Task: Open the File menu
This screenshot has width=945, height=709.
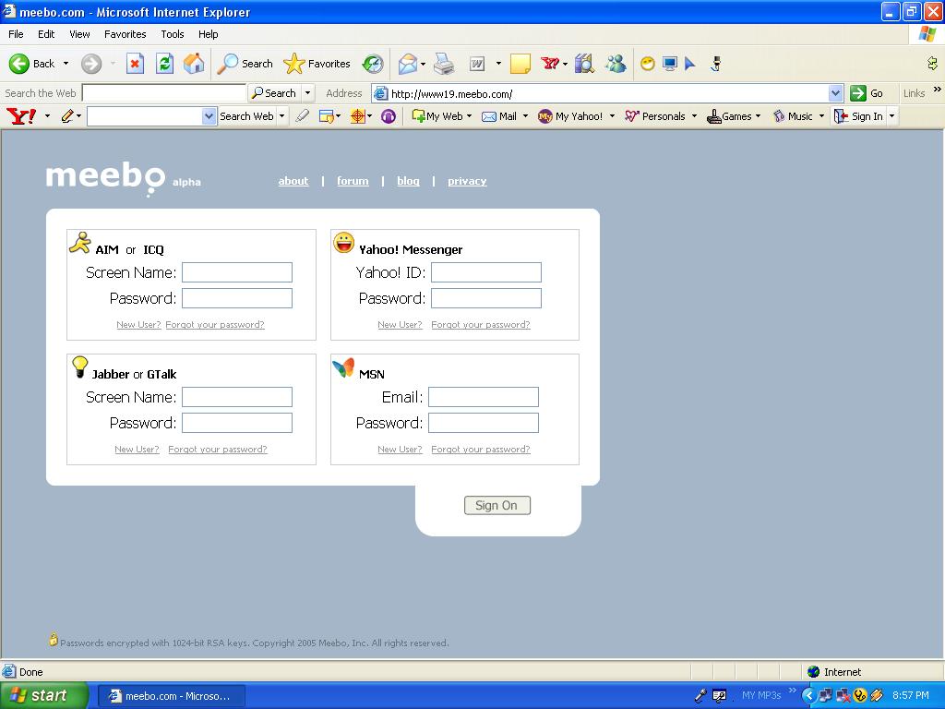Action: [x=16, y=34]
